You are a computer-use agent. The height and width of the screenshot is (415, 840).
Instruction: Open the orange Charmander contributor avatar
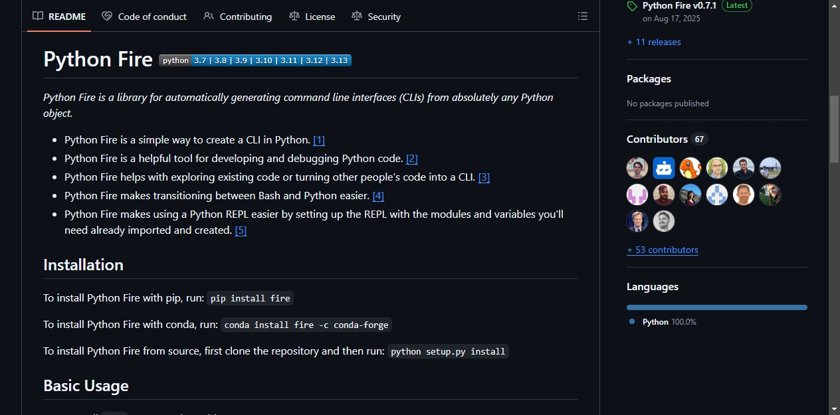point(690,168)
